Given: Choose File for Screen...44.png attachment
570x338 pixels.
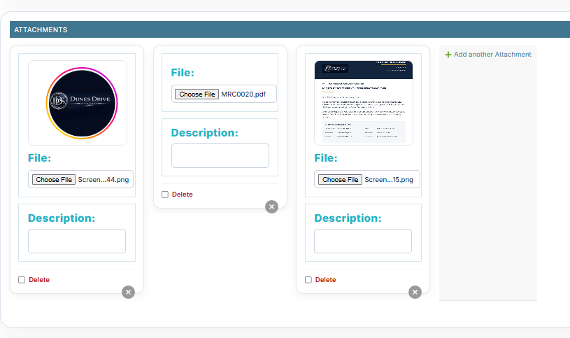Looking at the screenshot, I should (x=54, y=179).
